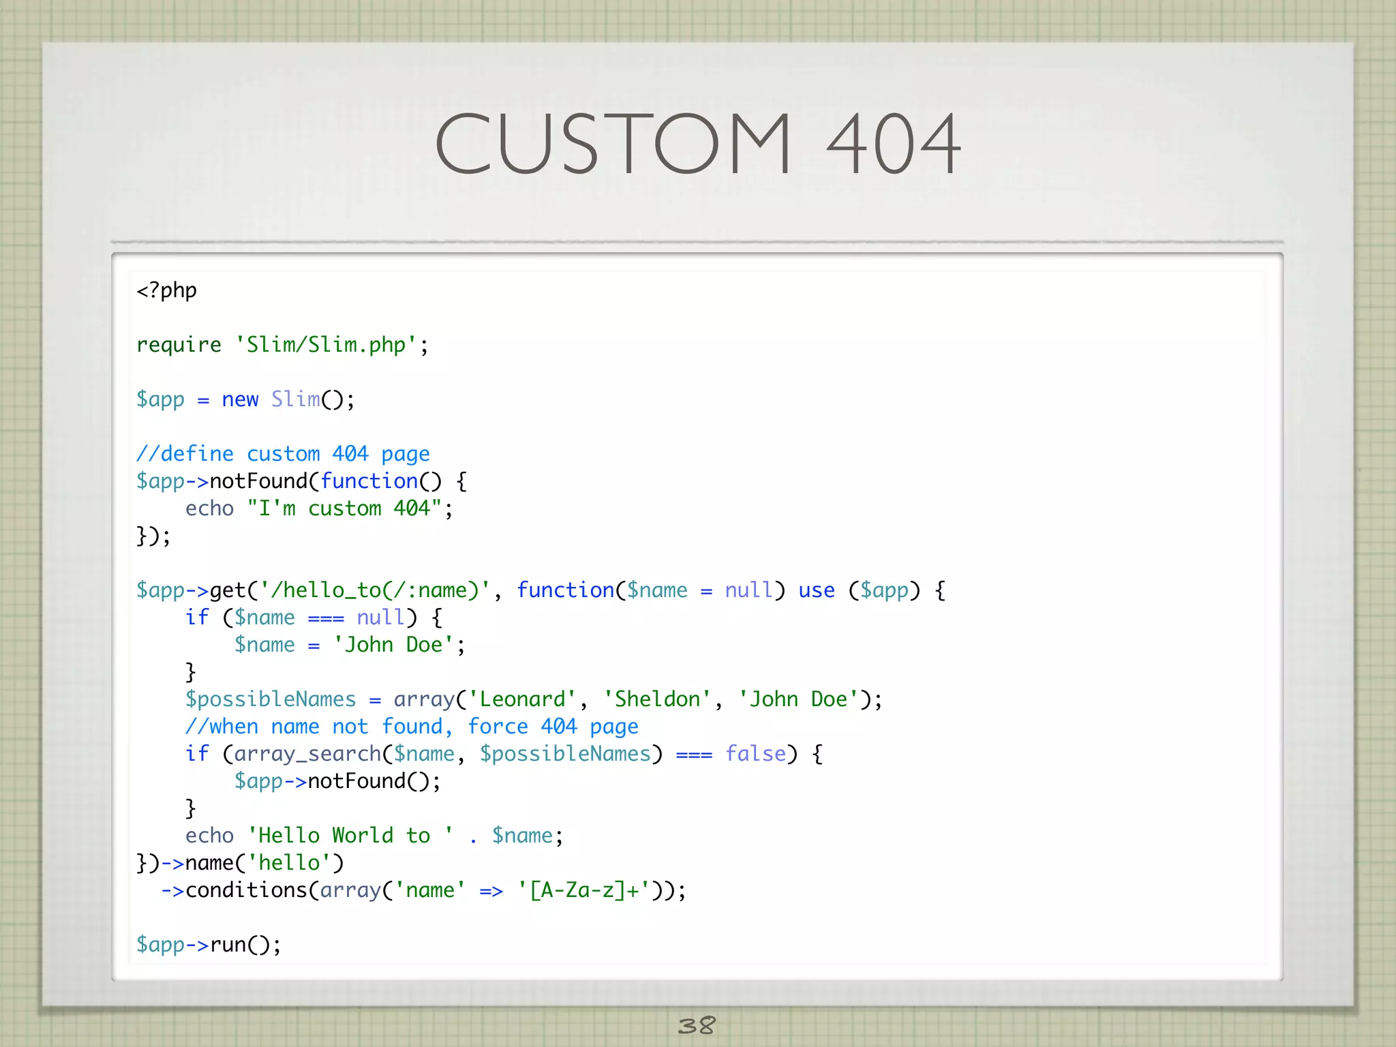Click the line "require 'Slim/Slim.php';"
Image resolution: width=1396 pixels, height=1047 pixels.
[283, 345]
